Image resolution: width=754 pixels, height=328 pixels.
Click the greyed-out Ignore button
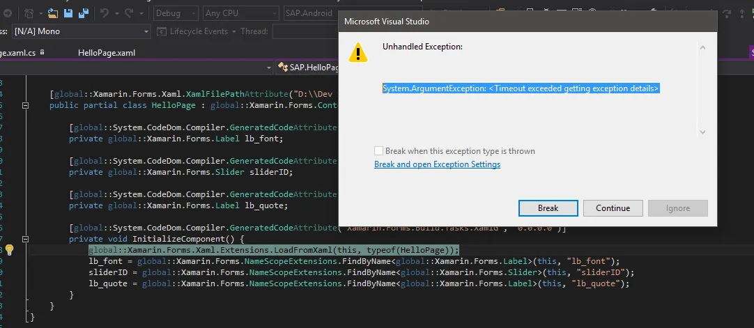click(678, 208)
